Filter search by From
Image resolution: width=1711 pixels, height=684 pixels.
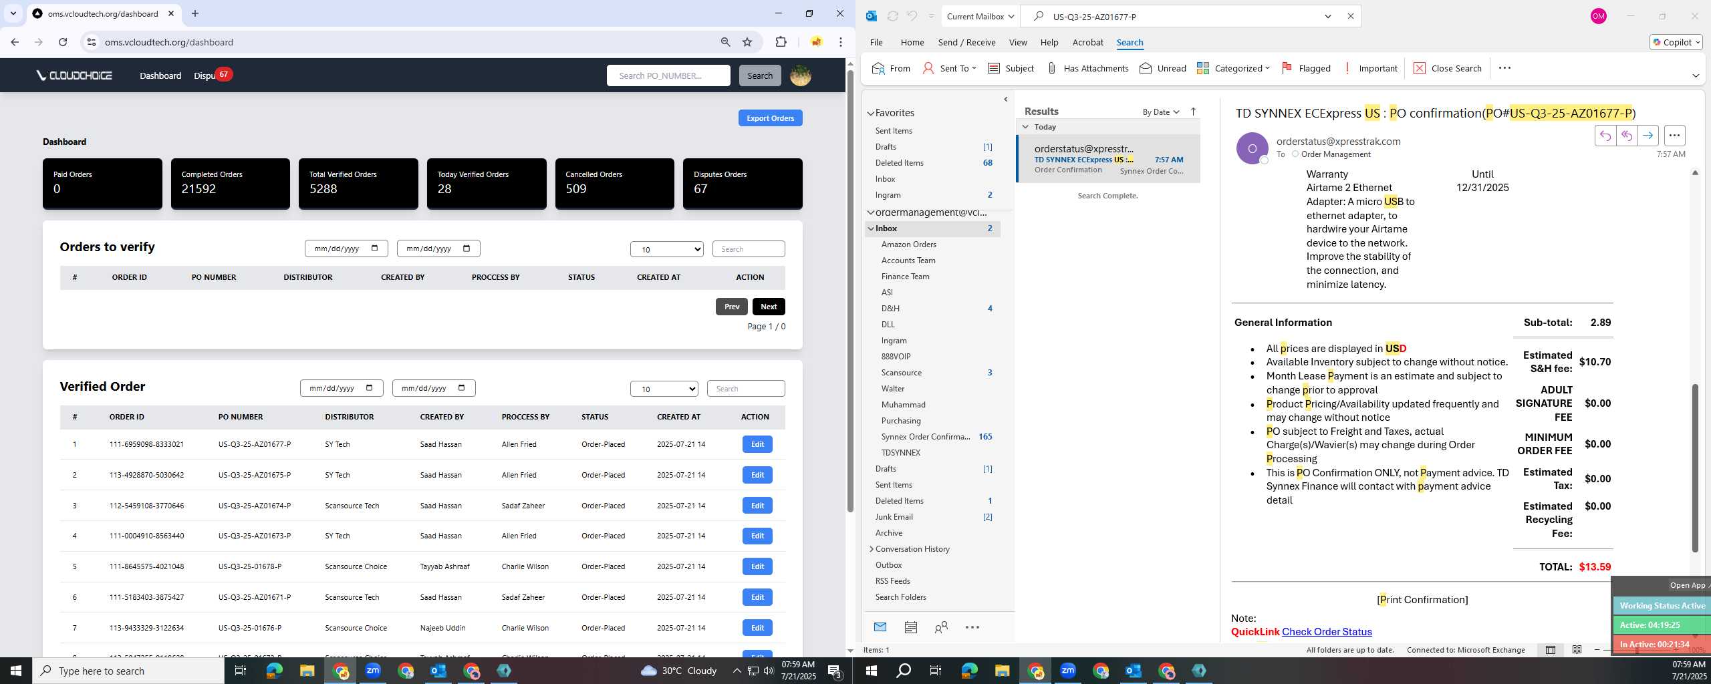(x=891, y=68)
